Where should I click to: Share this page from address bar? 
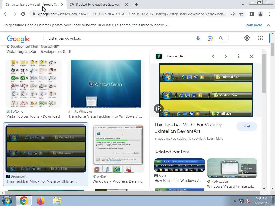coord(233,14)
